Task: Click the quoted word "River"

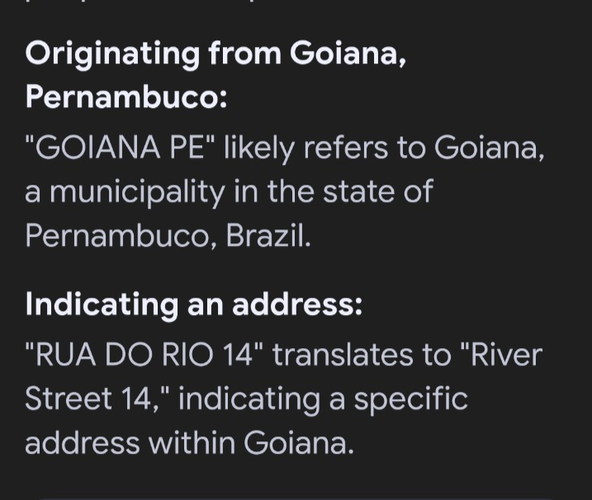Action: tap(501, 355)
